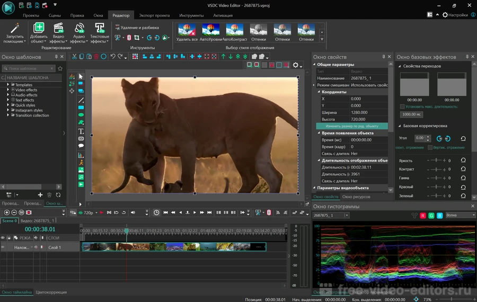Select the text tool in the vertical toolbar
This screenshot has height=302, width=477.
[81, 131]
